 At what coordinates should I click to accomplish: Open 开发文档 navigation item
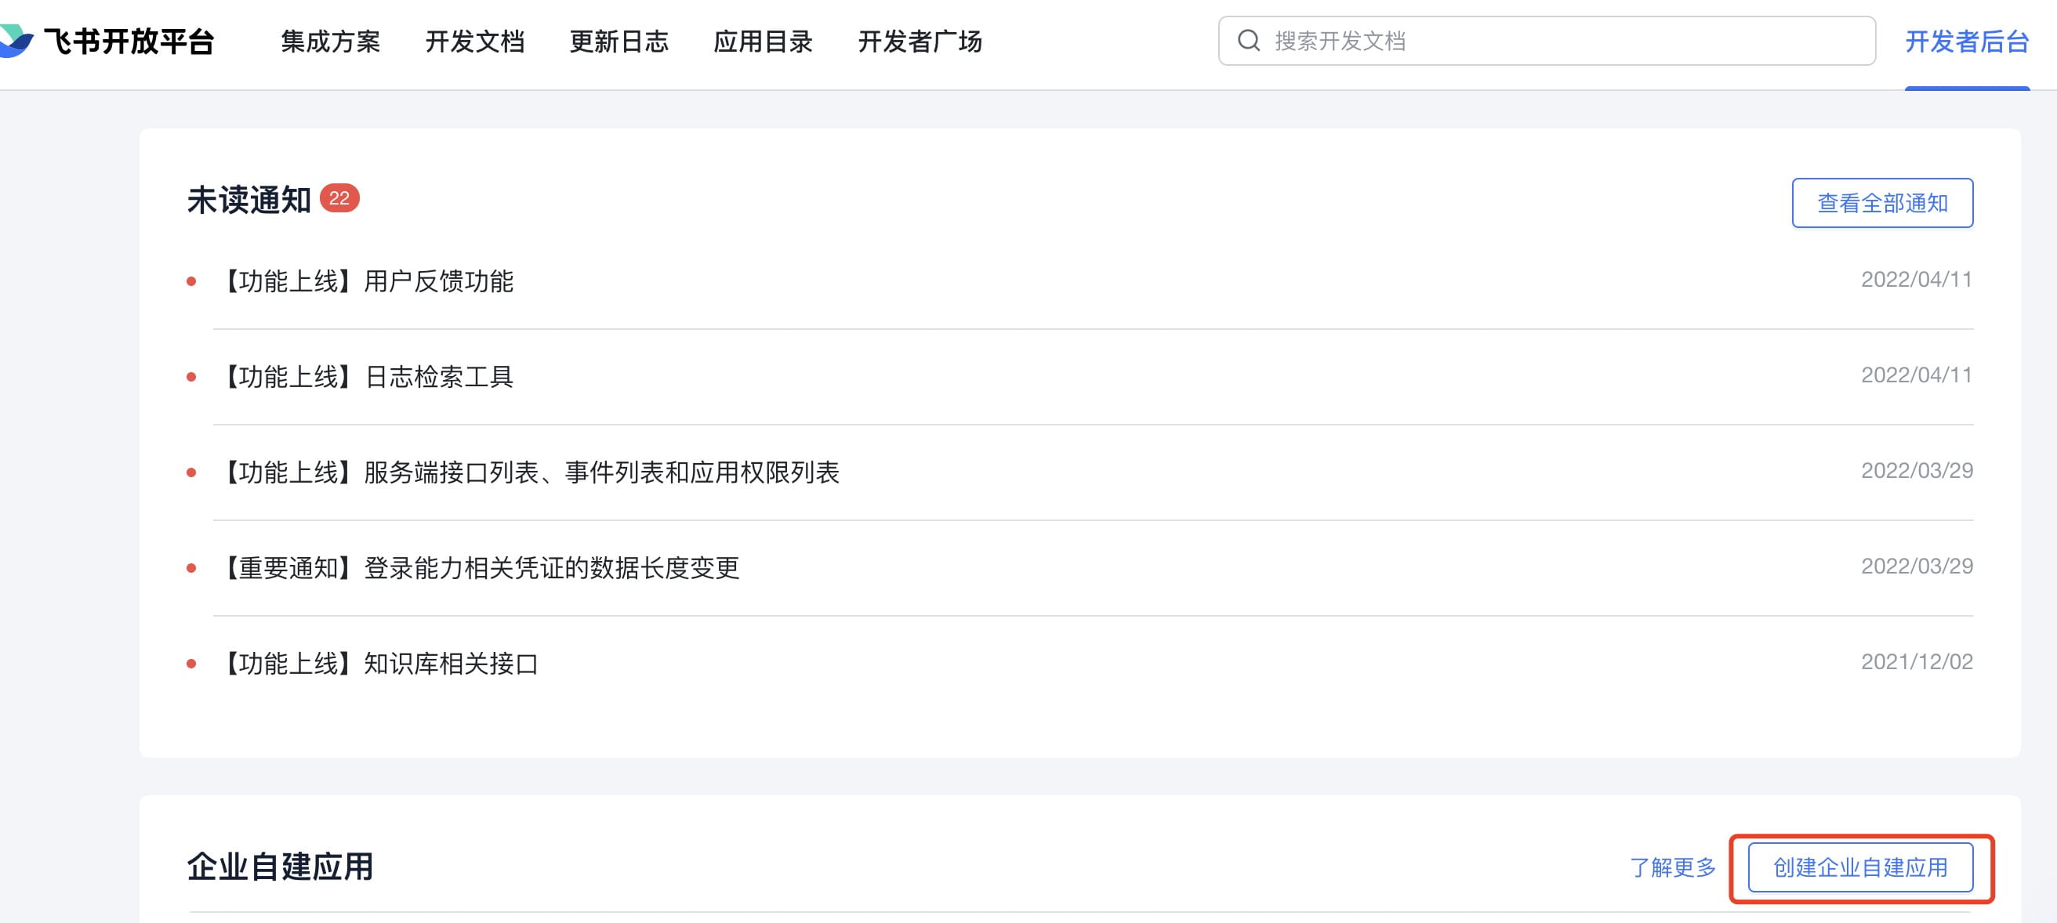coord(474,42)
